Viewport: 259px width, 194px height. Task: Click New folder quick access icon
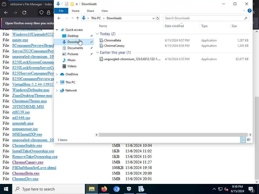pos(72,4)
